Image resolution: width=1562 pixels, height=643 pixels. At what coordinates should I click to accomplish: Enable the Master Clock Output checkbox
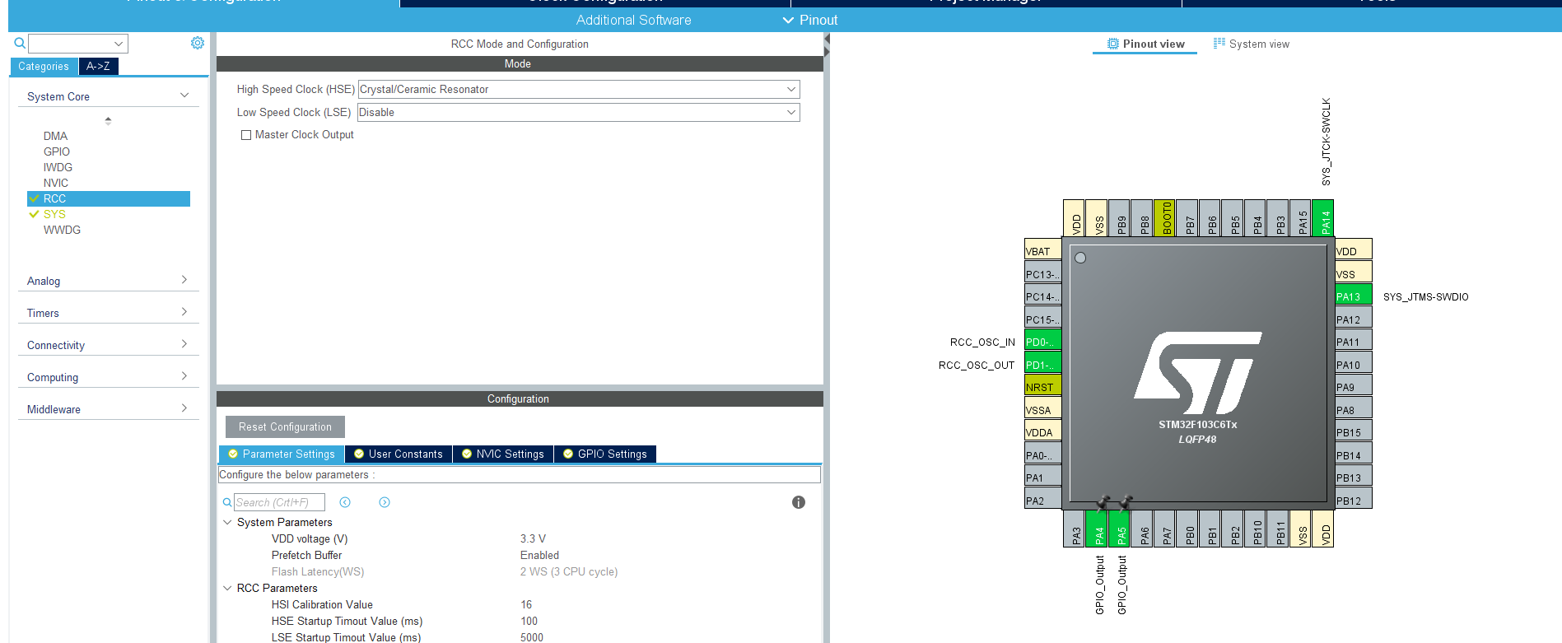pyautogui.click(x=246, y=135)
